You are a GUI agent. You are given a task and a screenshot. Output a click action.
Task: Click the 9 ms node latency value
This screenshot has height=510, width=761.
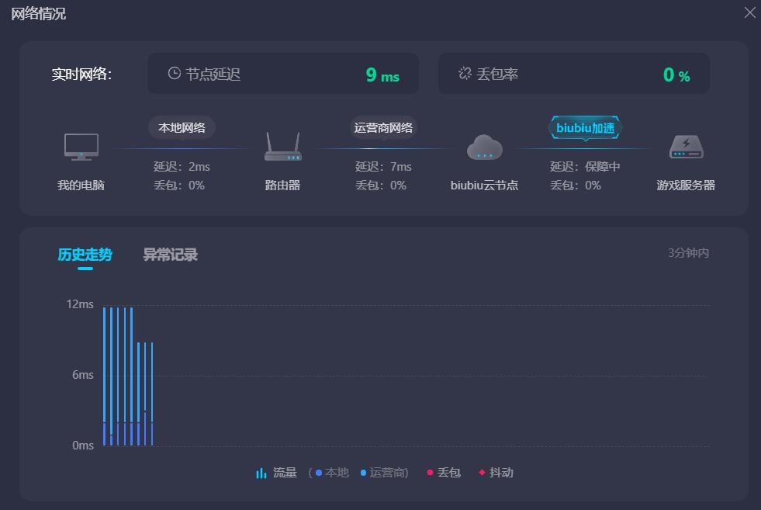[x=382, y=75]
